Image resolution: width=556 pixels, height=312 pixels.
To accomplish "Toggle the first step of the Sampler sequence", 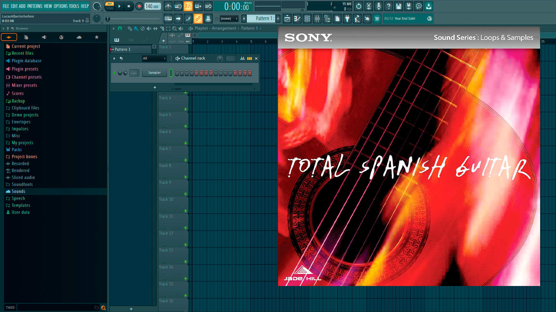I will tap(177, 73).
